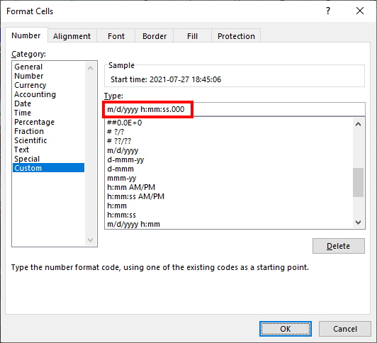
Task: Select the Fill tab
Action: (x=192, y=36)
